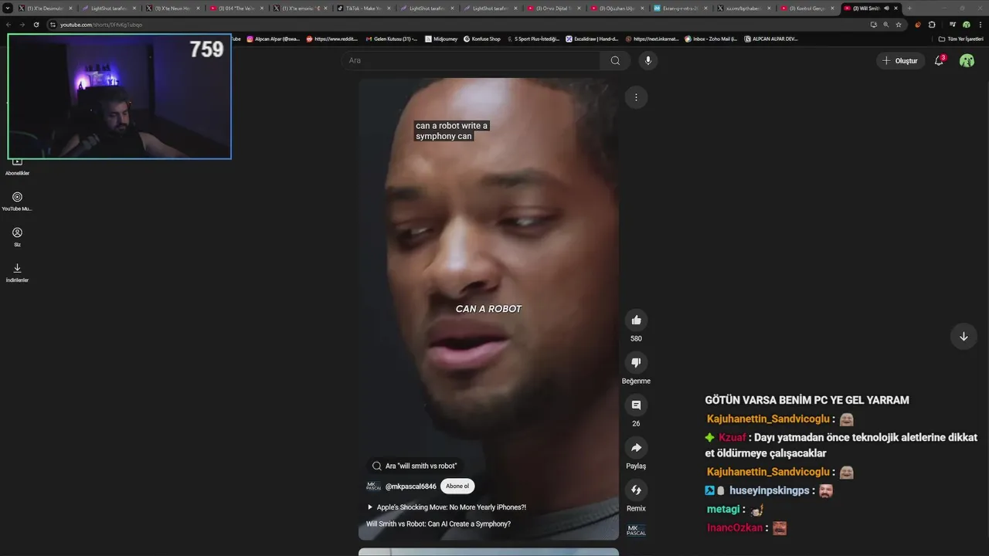Reload the page

click(36, 25)
